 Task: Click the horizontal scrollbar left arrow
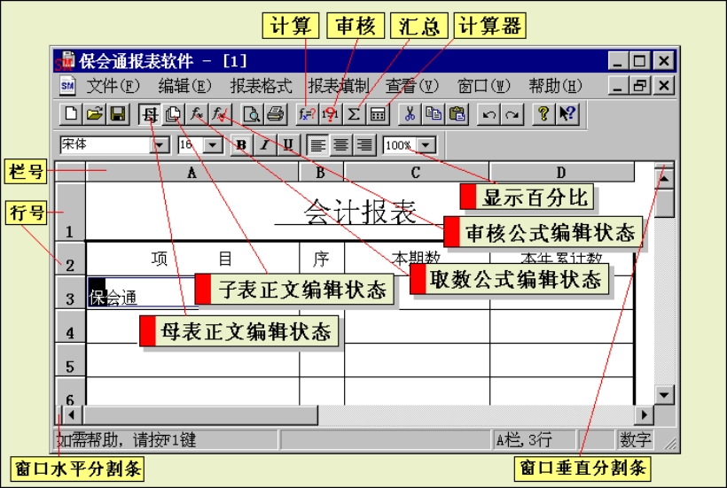click(x=72, y=414)
